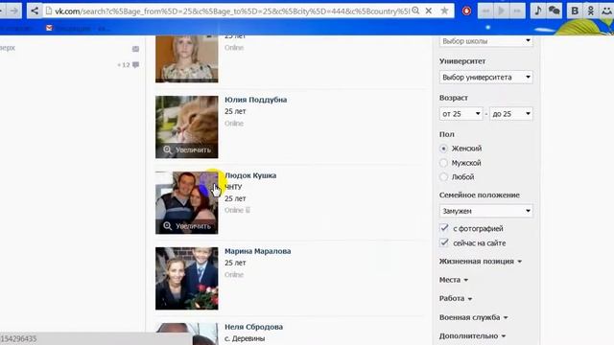Screen dimensions: 614x345
Task: Click Неля Сбродова photo thumbnail
Action: [187, 333]
